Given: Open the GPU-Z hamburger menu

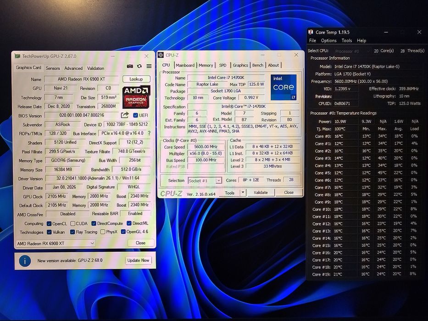Looking at the screenshot, I should (x=149, y=66).
